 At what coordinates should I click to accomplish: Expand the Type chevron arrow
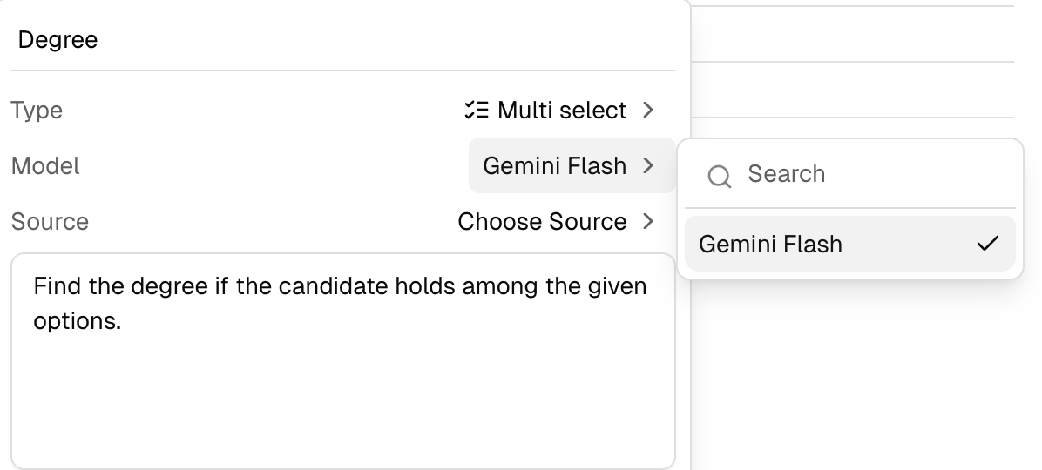(647, 111)
